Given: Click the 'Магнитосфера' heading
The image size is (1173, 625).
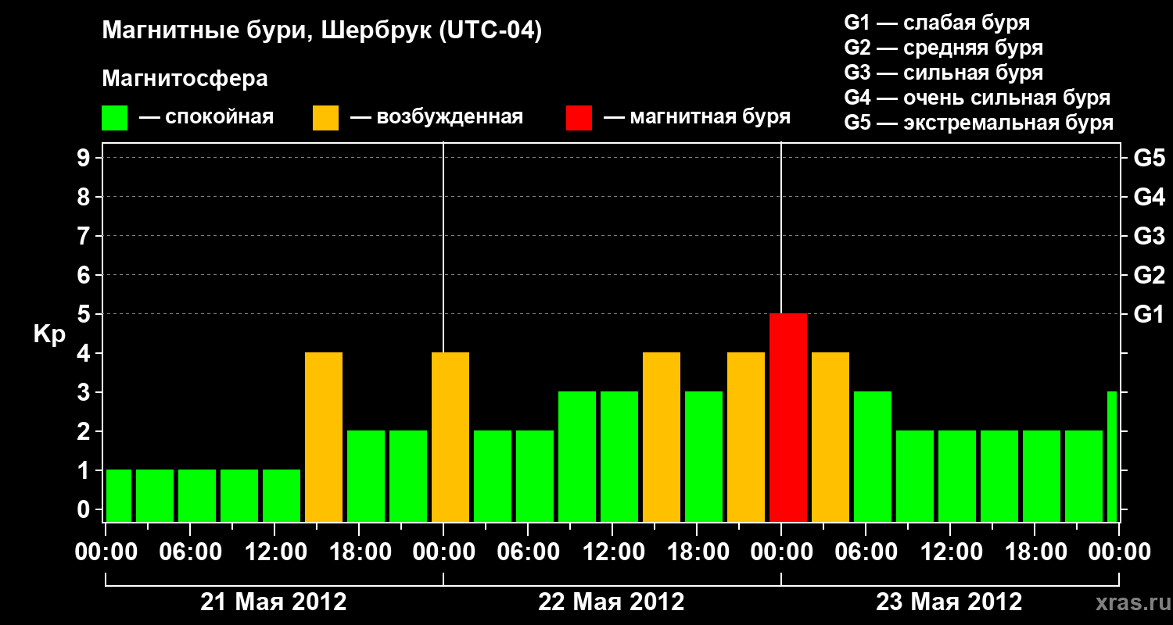Looking at the screenshot, I should 185,80.
